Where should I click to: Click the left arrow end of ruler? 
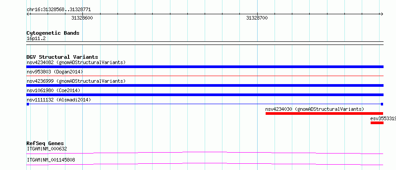(x=28, y=14)
